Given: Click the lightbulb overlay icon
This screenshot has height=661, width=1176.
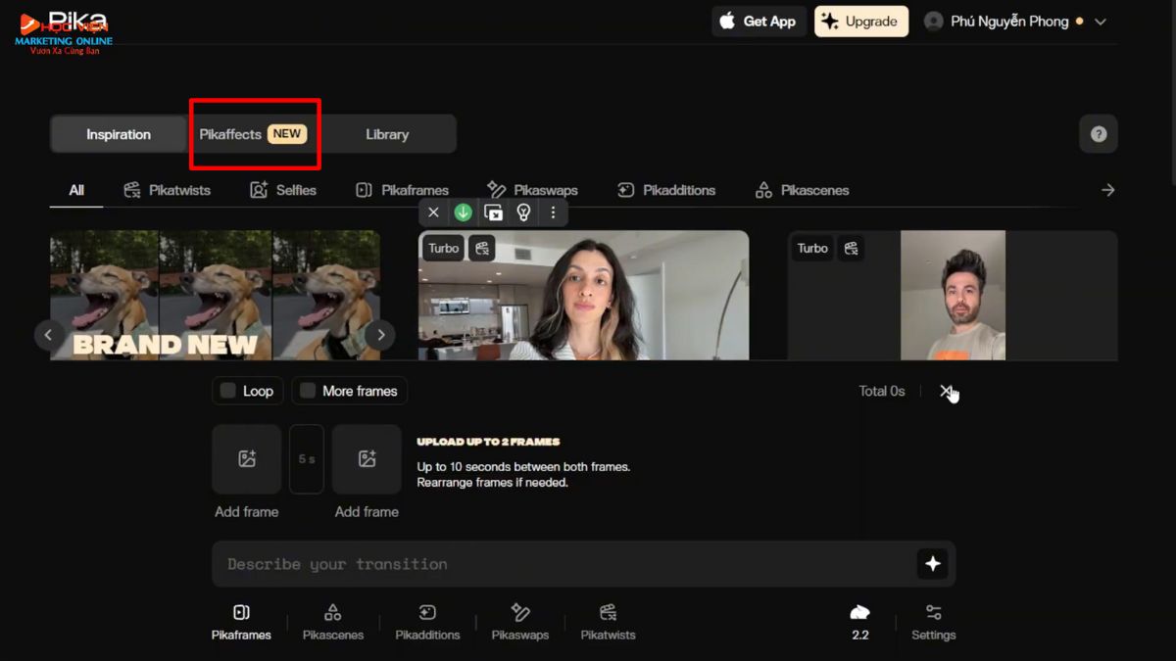Looking at the screenshot, I should coord(523,212).
